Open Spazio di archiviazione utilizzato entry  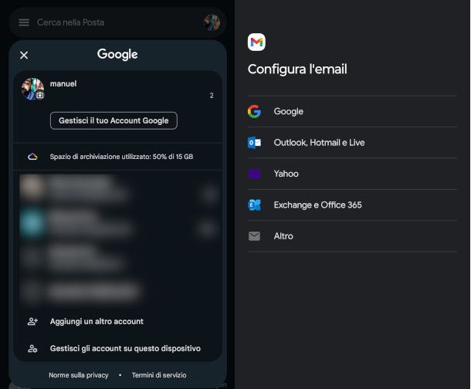(117, 157)
